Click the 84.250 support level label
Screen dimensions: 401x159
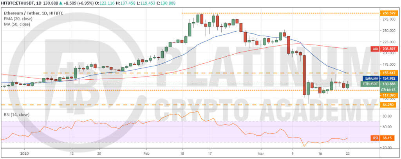pyautogui.click(x=389, y=105)
